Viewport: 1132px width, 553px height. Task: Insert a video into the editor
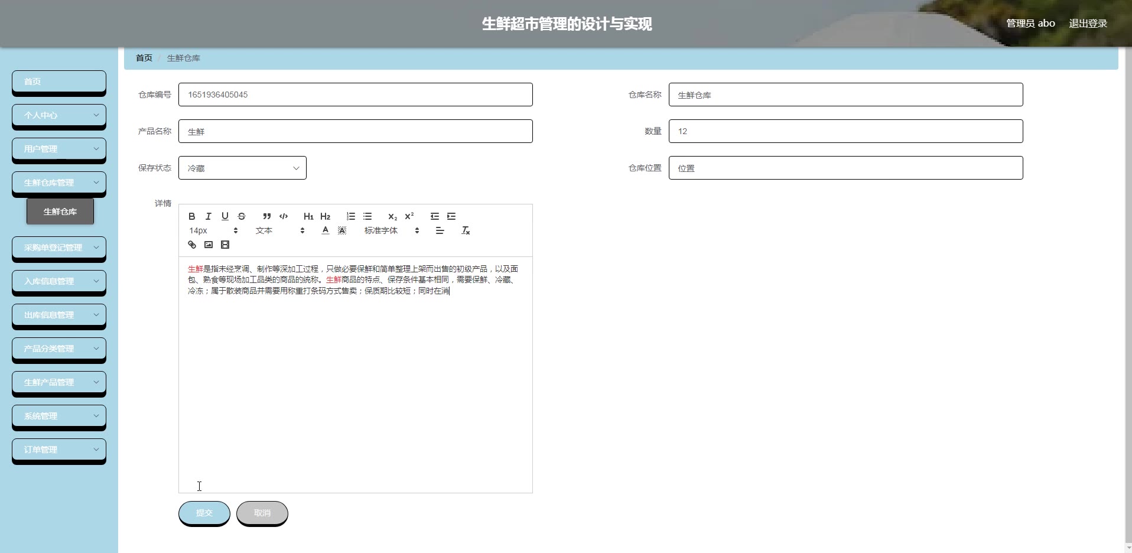(225, 245)
